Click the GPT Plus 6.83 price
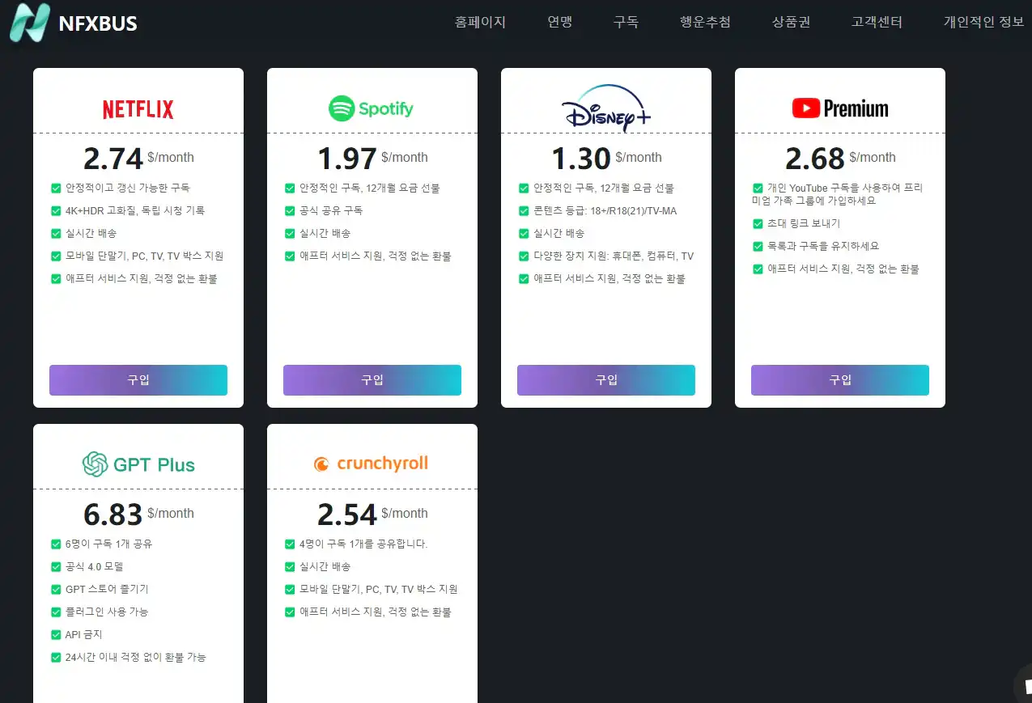The width and height of the screenshot is (1032, 703). (113, 515)
